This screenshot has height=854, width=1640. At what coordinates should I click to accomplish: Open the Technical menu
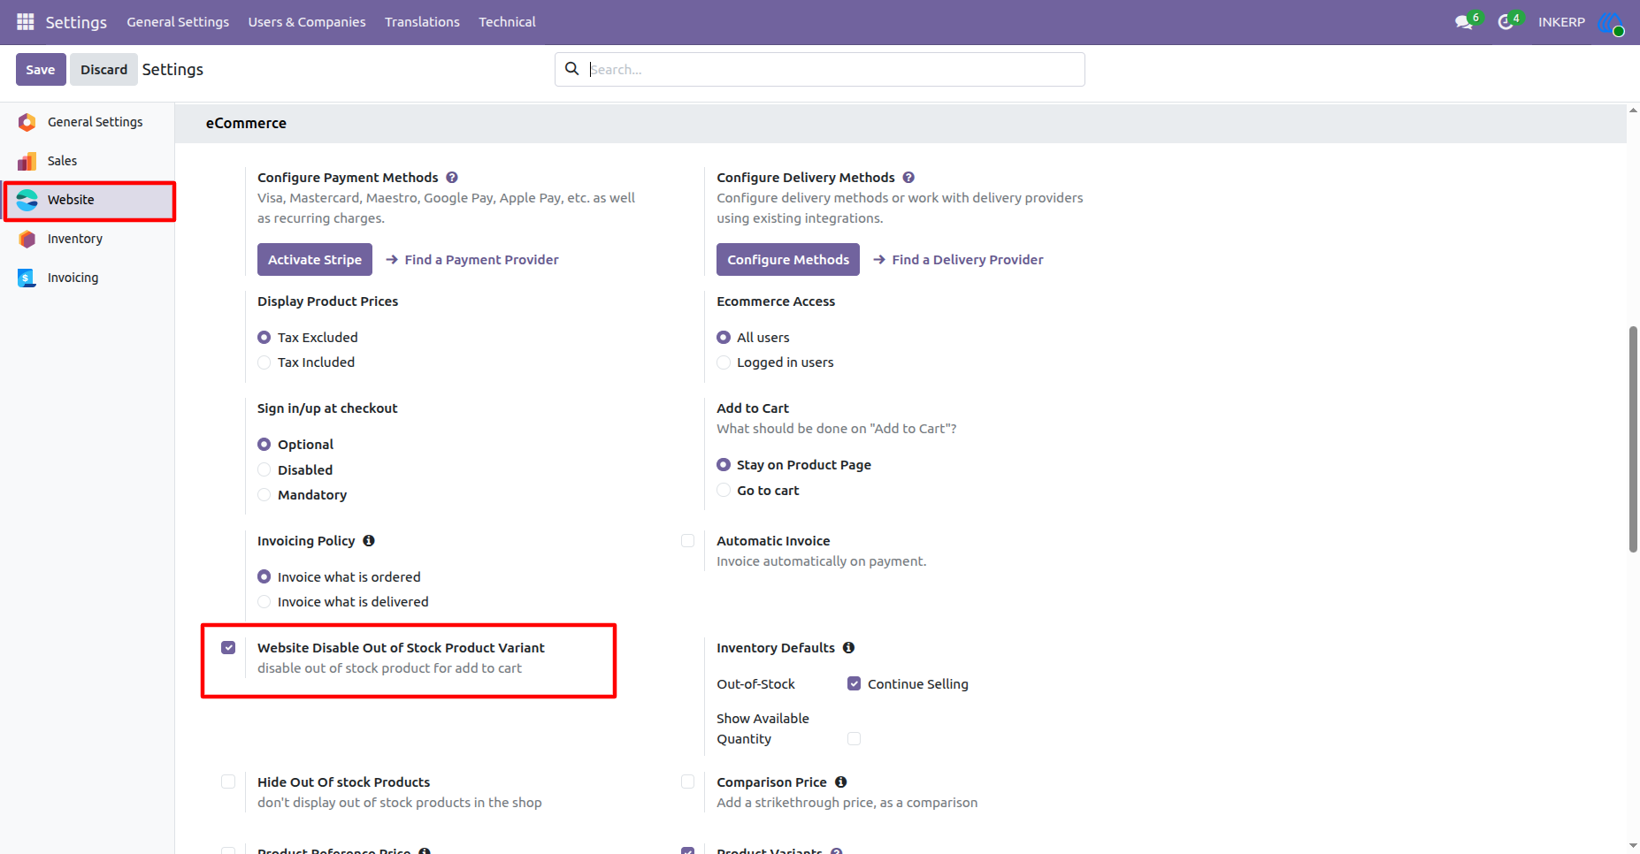[x=507, y=22]
